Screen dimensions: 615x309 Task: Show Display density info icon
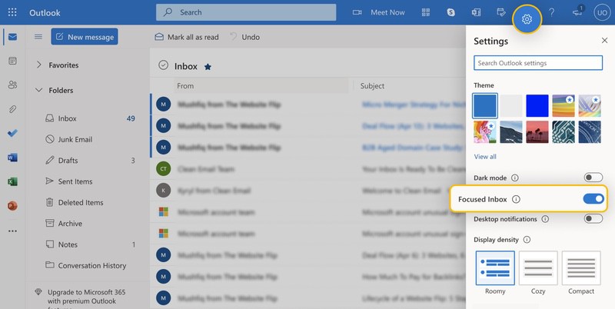[x=527, y=240]
